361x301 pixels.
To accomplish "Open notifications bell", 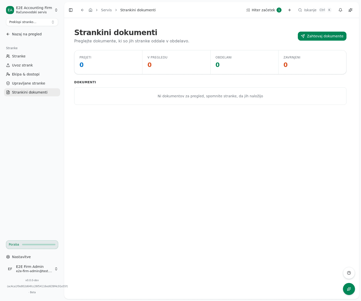I will pos(340,10).
